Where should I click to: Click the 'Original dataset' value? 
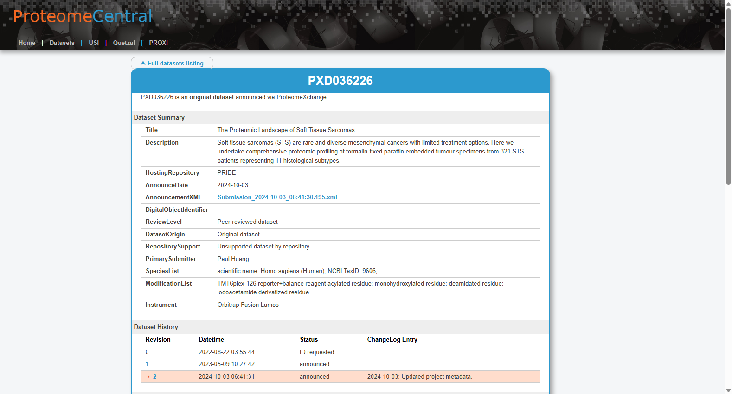[238, 234]
